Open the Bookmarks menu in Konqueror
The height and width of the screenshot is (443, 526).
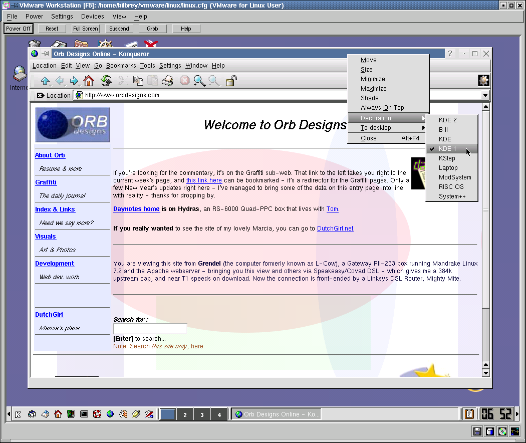click(121, 66)
